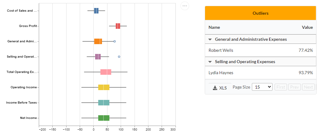The width and height of the screenshot is (323, 133).
Task: Click the pink Total Operating Expenses box
Action: (106, 72)
